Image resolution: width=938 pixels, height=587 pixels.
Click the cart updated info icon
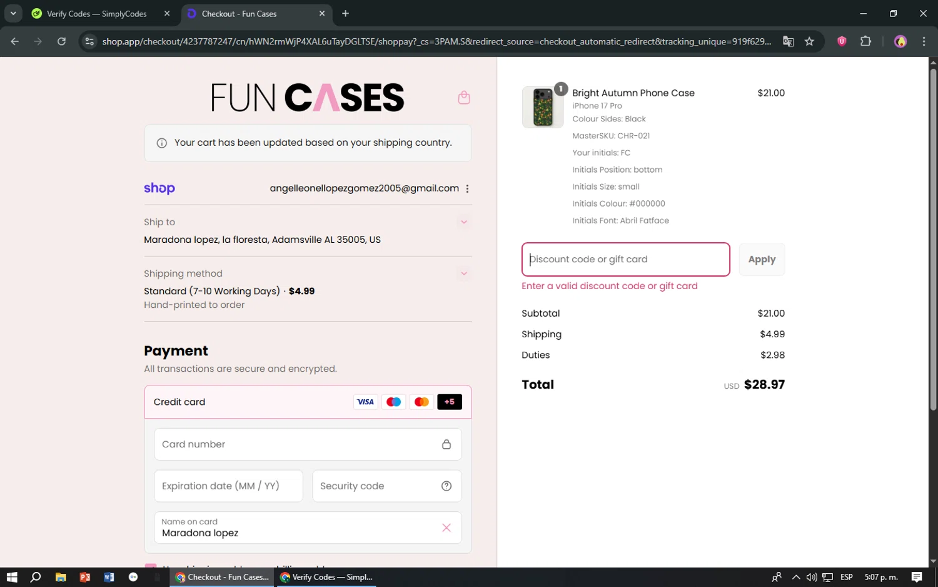[x=161, y=143]
